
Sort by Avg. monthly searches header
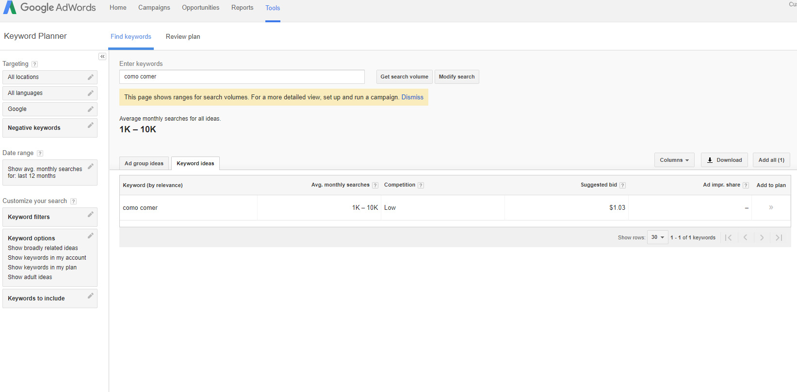[x=341, y=185]
